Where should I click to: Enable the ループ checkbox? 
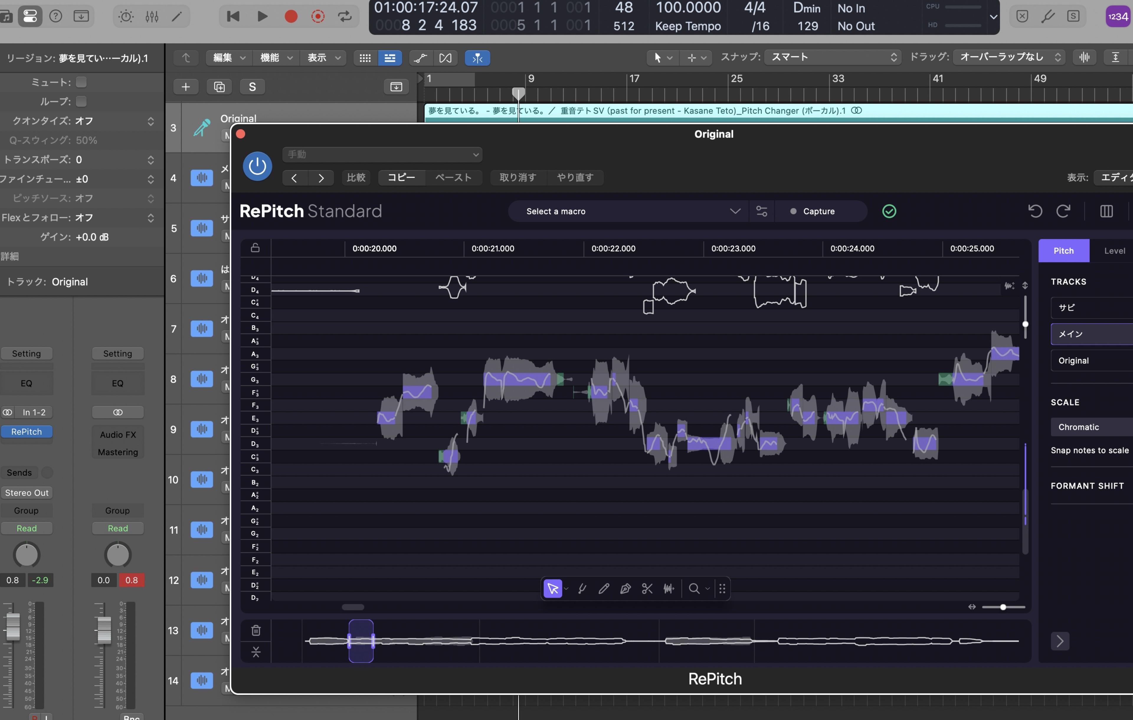[81, 101]
